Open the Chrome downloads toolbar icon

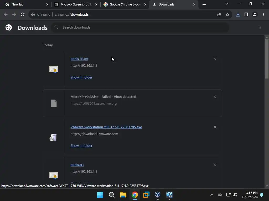(238, 15)
